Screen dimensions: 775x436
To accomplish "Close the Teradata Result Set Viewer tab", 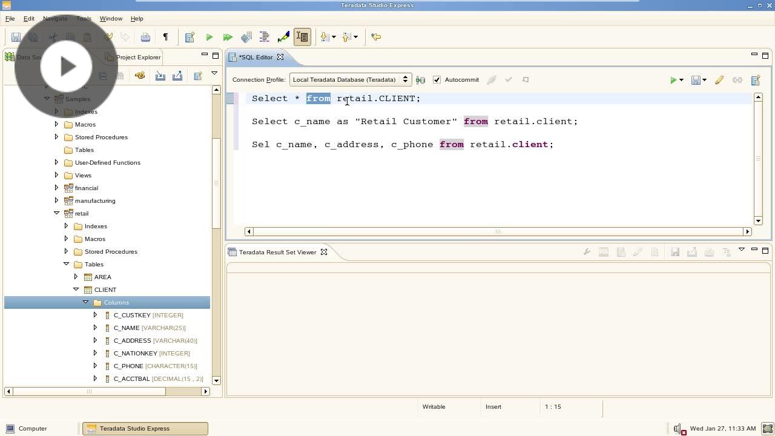I will (x=324, y=252).
